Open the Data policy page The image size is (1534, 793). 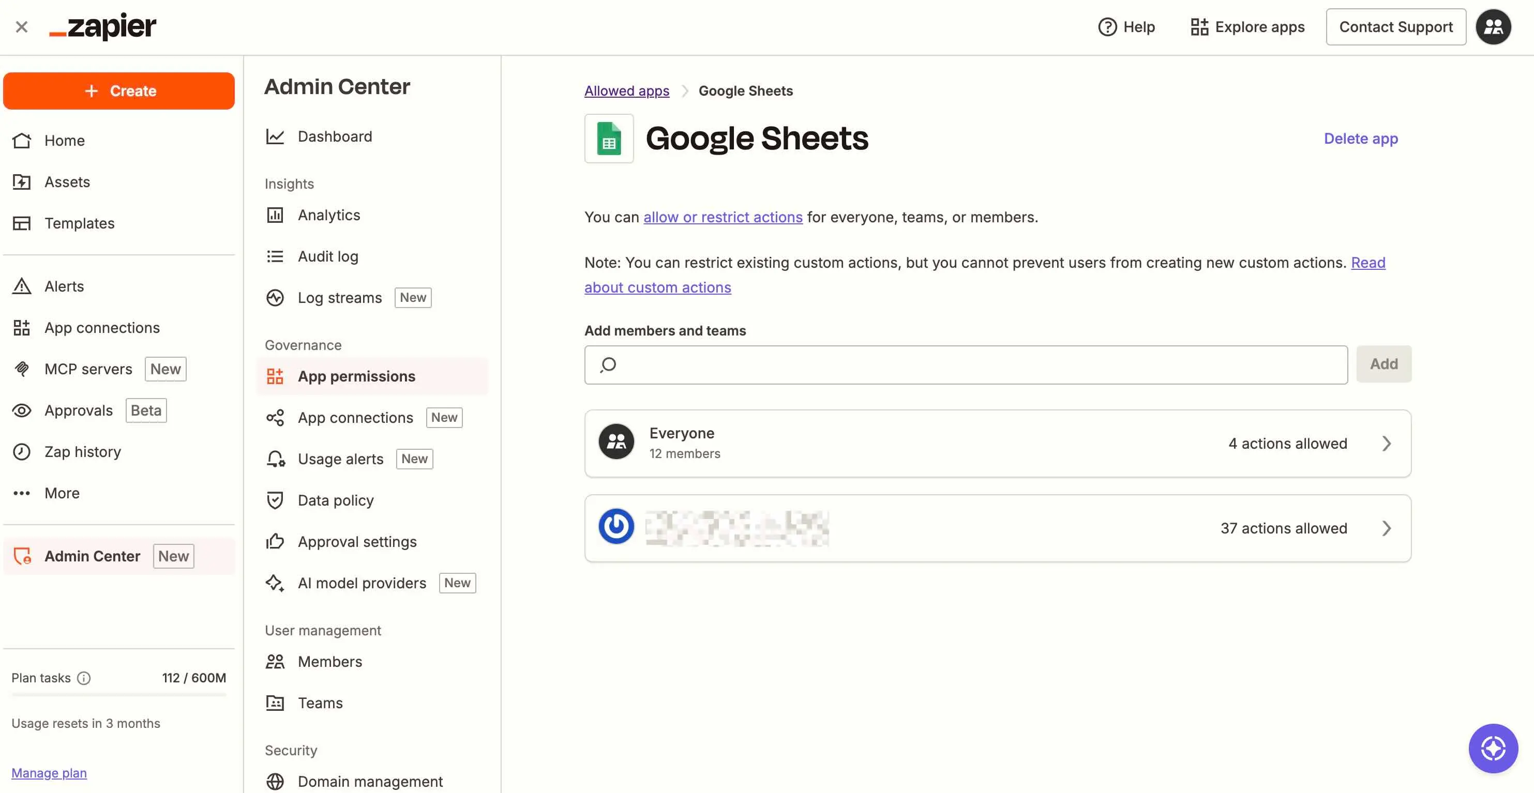click(372, 501)
